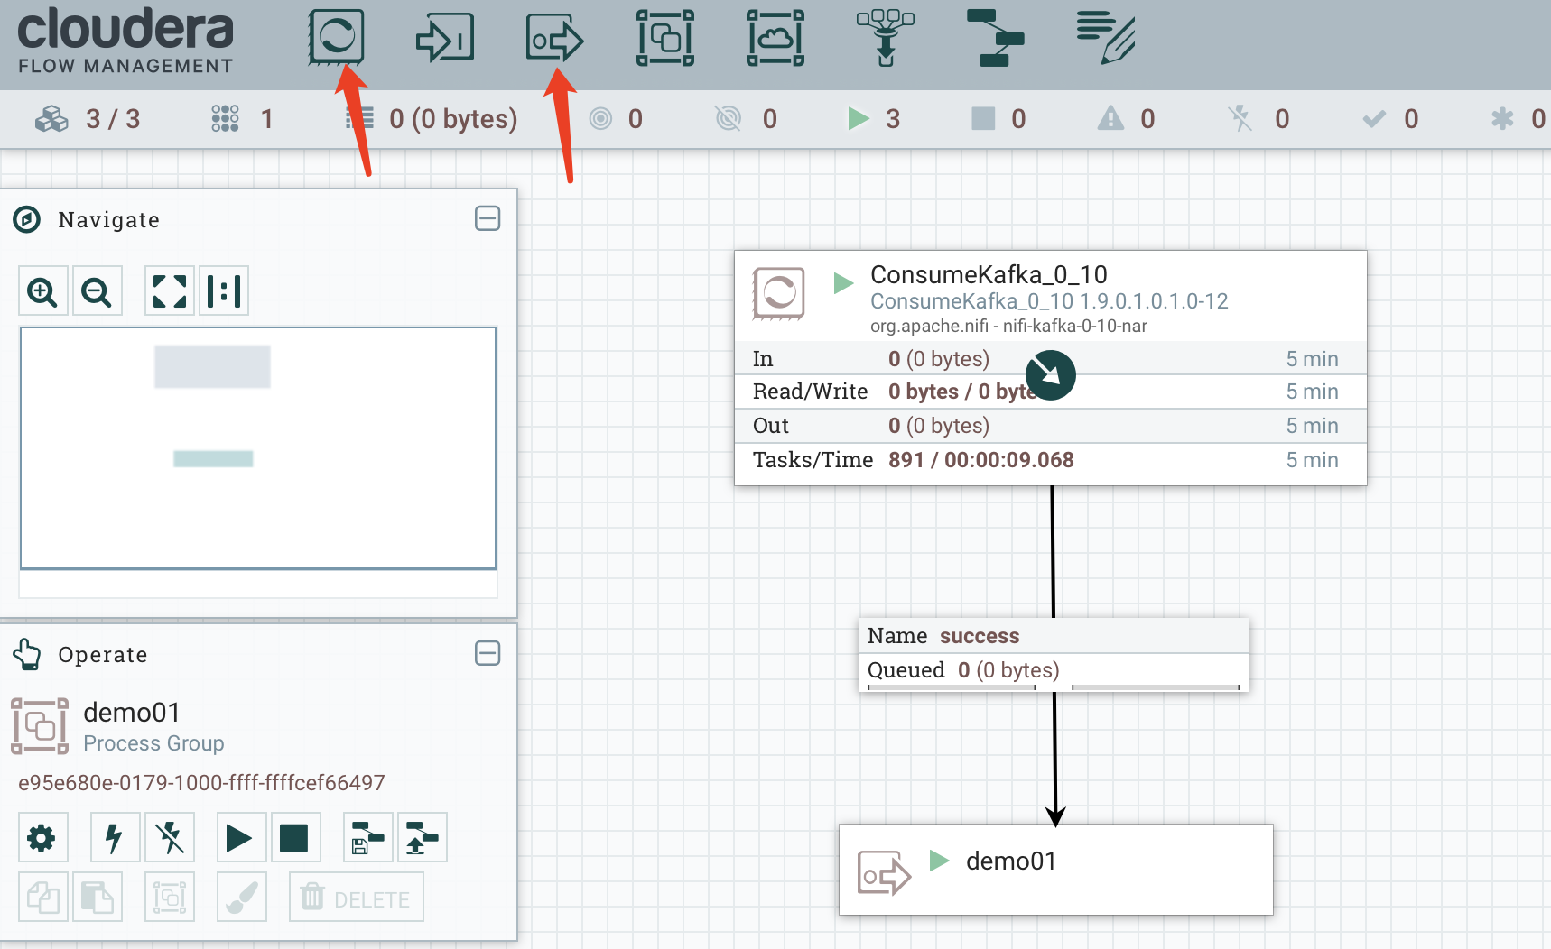The width and height of the screenshot is (1551, 949).
Task: Click the Create template button in Operate
Action: point(367,838)
